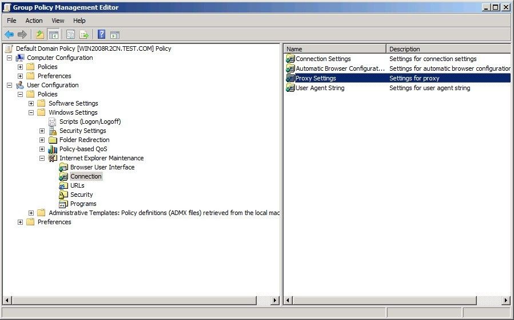Click the Proxy Settings item icon

click(290, 78)
